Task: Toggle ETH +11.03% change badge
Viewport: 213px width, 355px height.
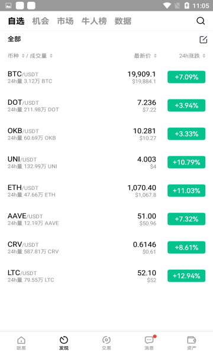Action: (x=186, y=191)
